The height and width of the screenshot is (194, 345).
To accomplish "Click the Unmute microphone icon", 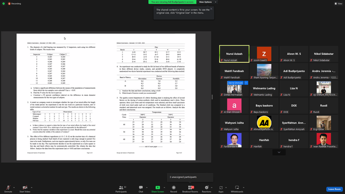I will click(x=8, y=188).
